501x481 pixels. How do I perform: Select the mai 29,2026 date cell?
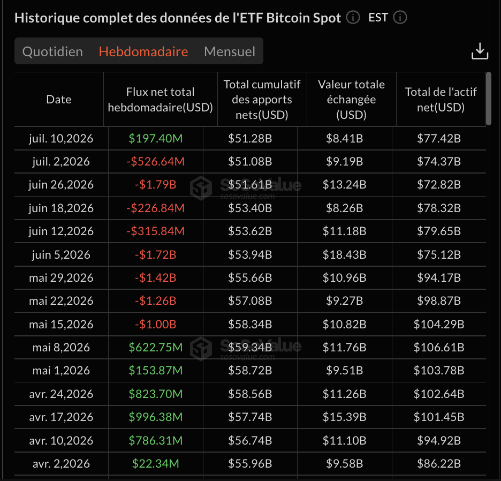(61, 278)
